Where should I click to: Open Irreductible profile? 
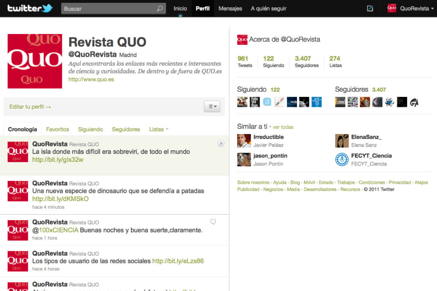pos(269,137)
